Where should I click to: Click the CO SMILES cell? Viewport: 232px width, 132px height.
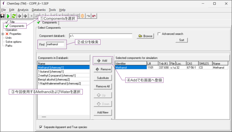coord(205,68)
